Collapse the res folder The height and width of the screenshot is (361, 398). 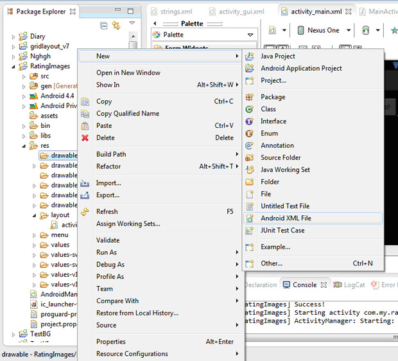24,146
